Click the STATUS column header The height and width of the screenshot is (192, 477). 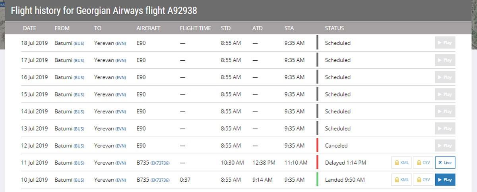334,28
